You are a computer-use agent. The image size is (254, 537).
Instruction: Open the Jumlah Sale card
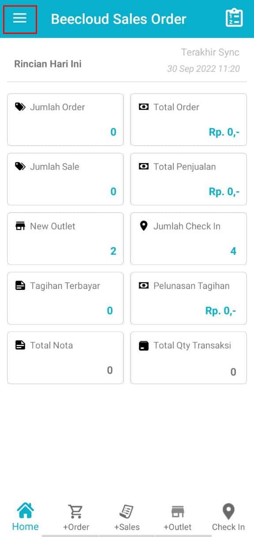click(x=65, y=179)
